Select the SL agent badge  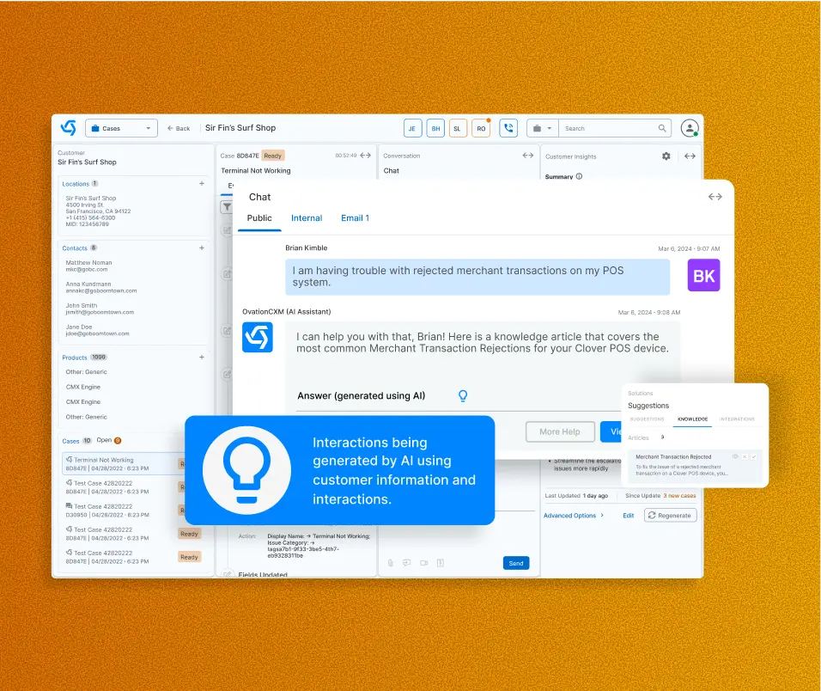458,128
